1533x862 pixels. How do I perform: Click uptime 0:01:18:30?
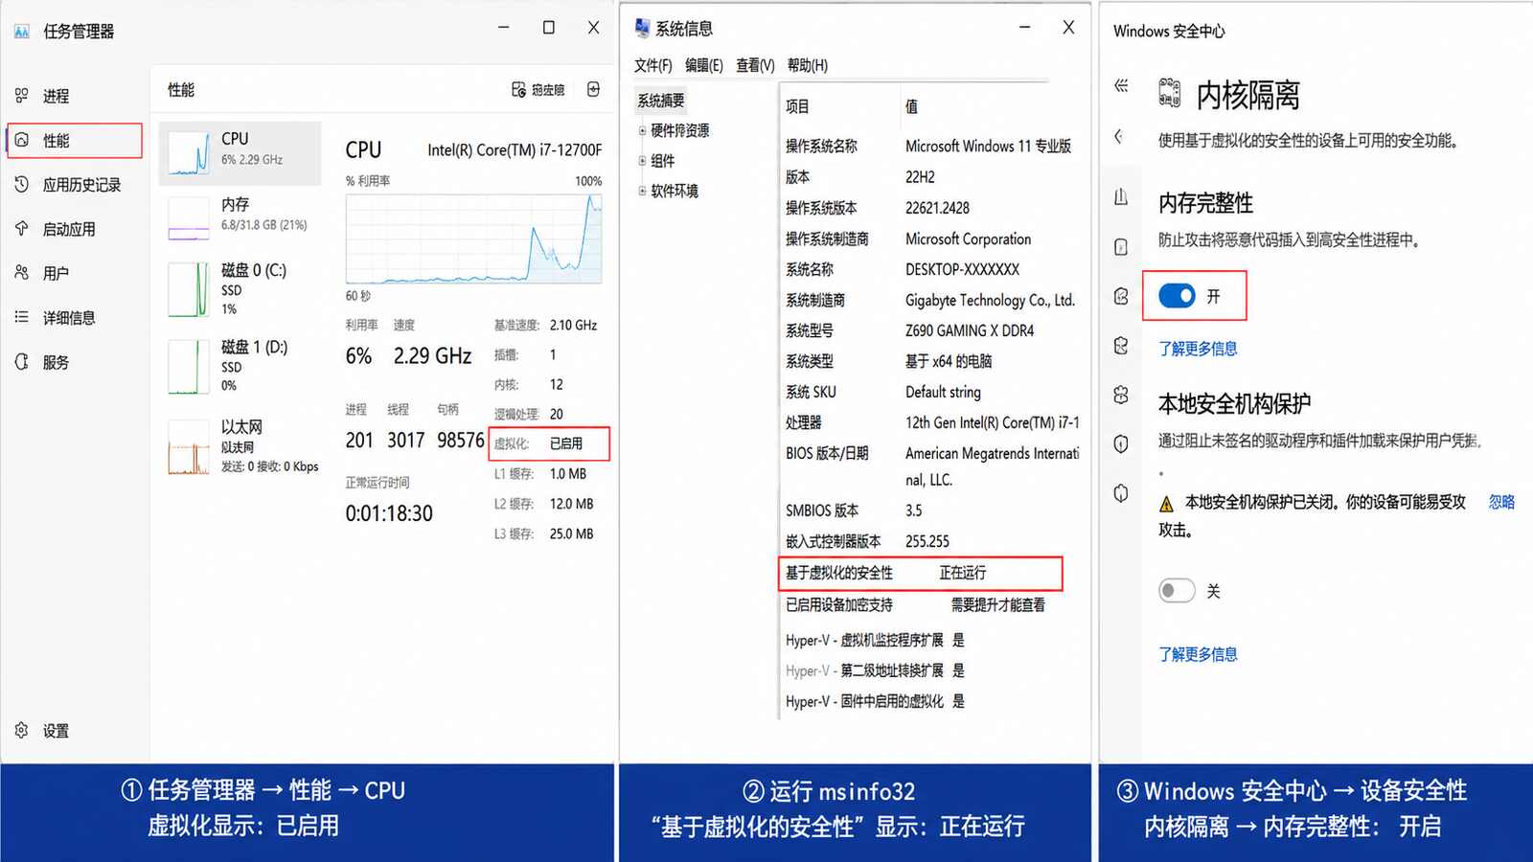pos(389,513)
